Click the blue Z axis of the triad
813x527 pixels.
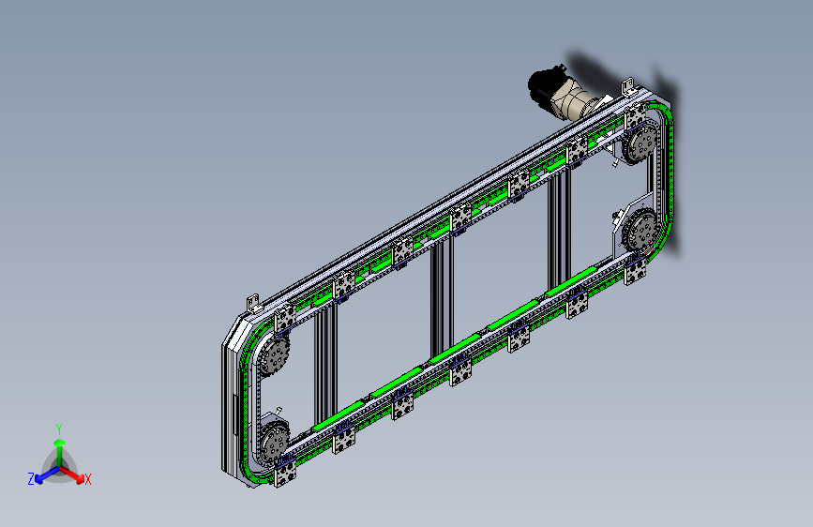[x=47, y=474]
